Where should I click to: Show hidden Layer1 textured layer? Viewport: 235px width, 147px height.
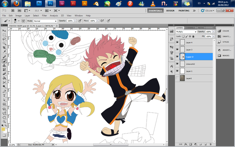point(177,78)
